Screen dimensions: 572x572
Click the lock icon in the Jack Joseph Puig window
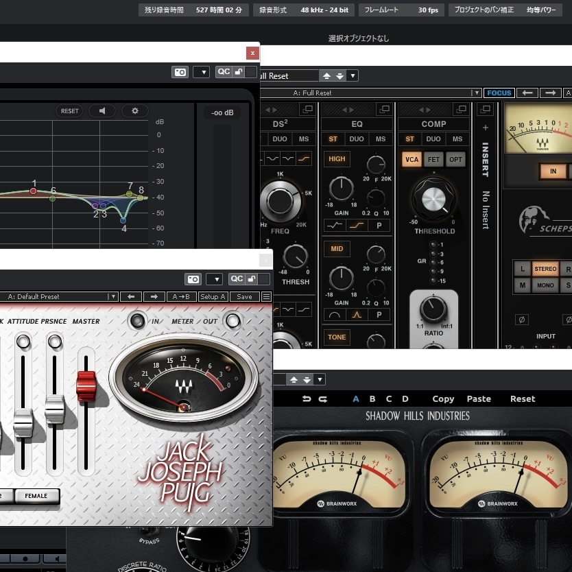pos(251,278)
